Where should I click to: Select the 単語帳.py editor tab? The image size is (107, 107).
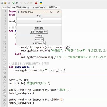[x=53, y=7]
